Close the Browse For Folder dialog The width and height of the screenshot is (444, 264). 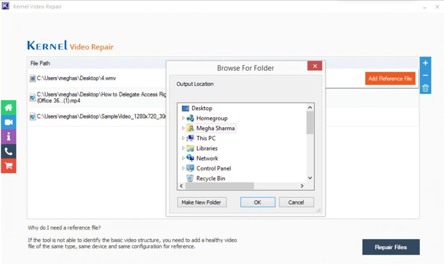315,67
